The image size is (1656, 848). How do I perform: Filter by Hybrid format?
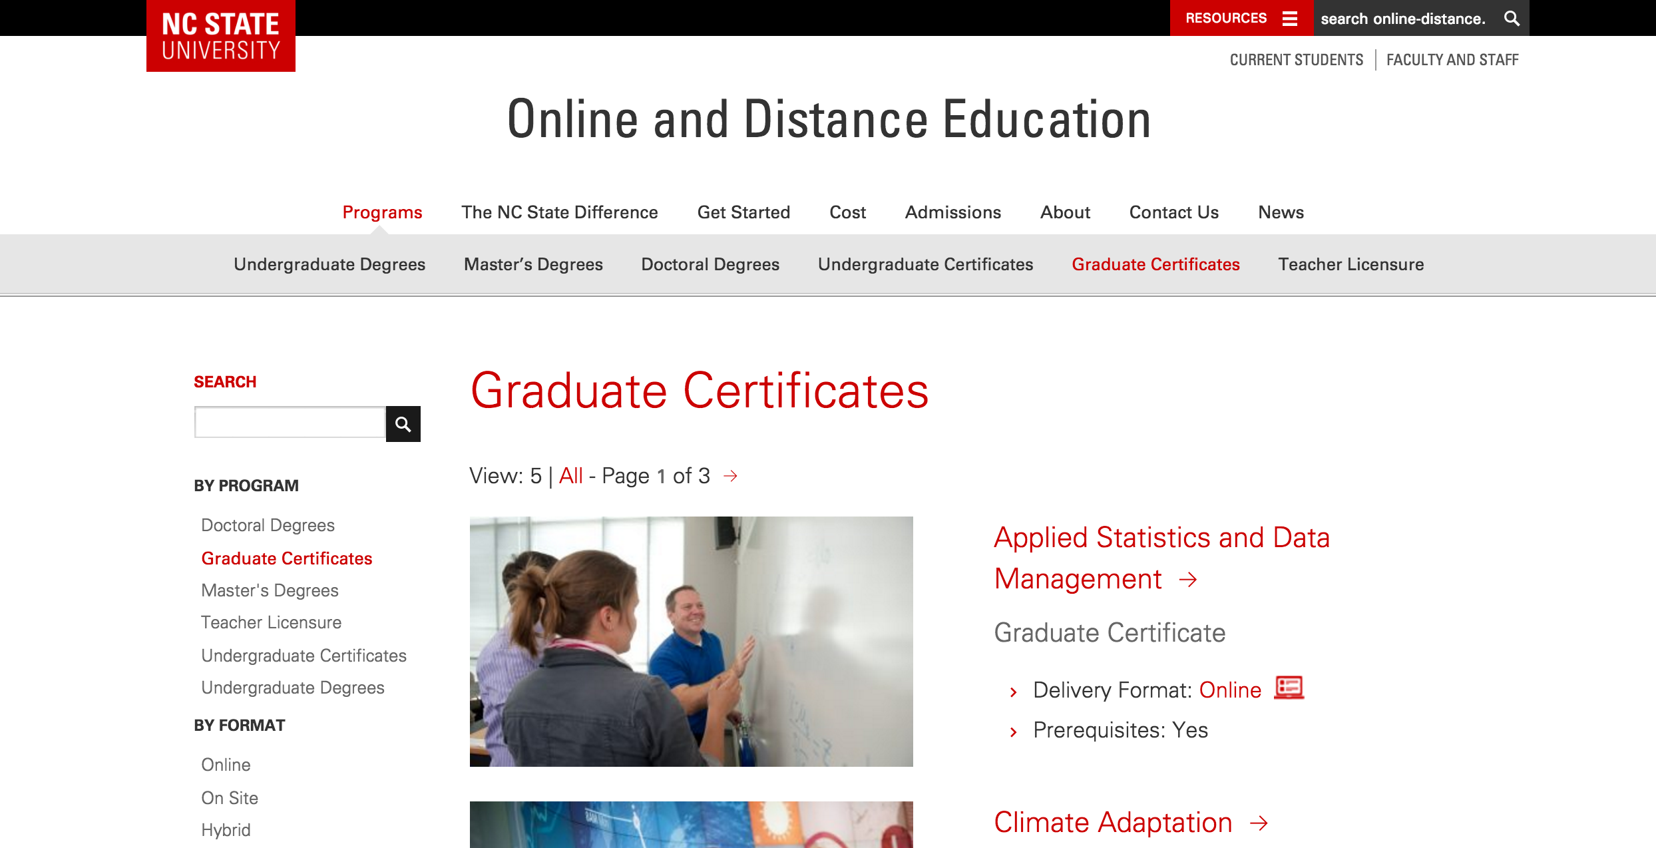[x=226, y=830]
